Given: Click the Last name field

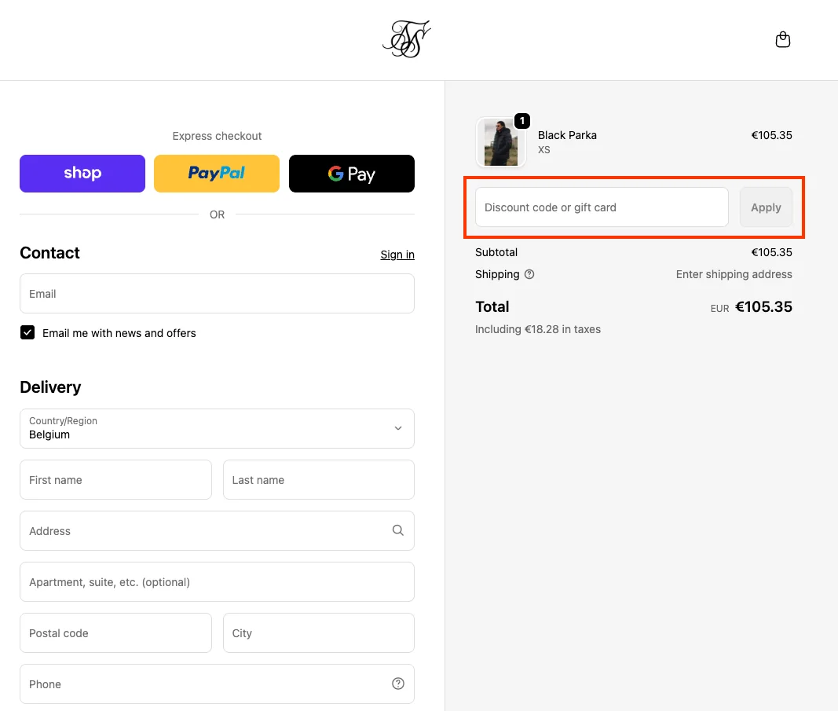Looking at the screenshot, I should (x=318, y=480).
